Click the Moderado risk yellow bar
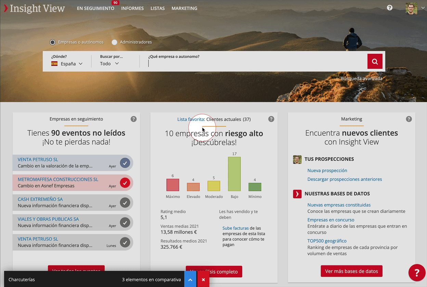This screenshot has height=287, width=427. coord(214,186)
